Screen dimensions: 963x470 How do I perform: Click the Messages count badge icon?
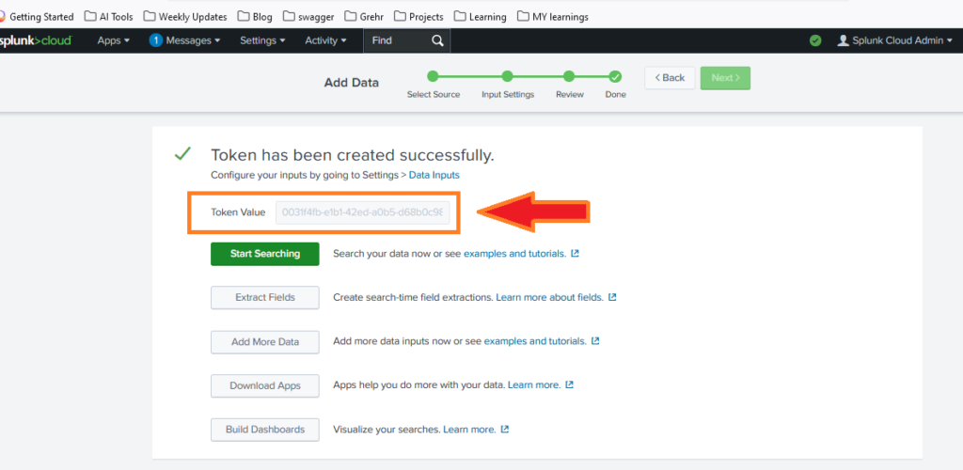coord(156,40)
